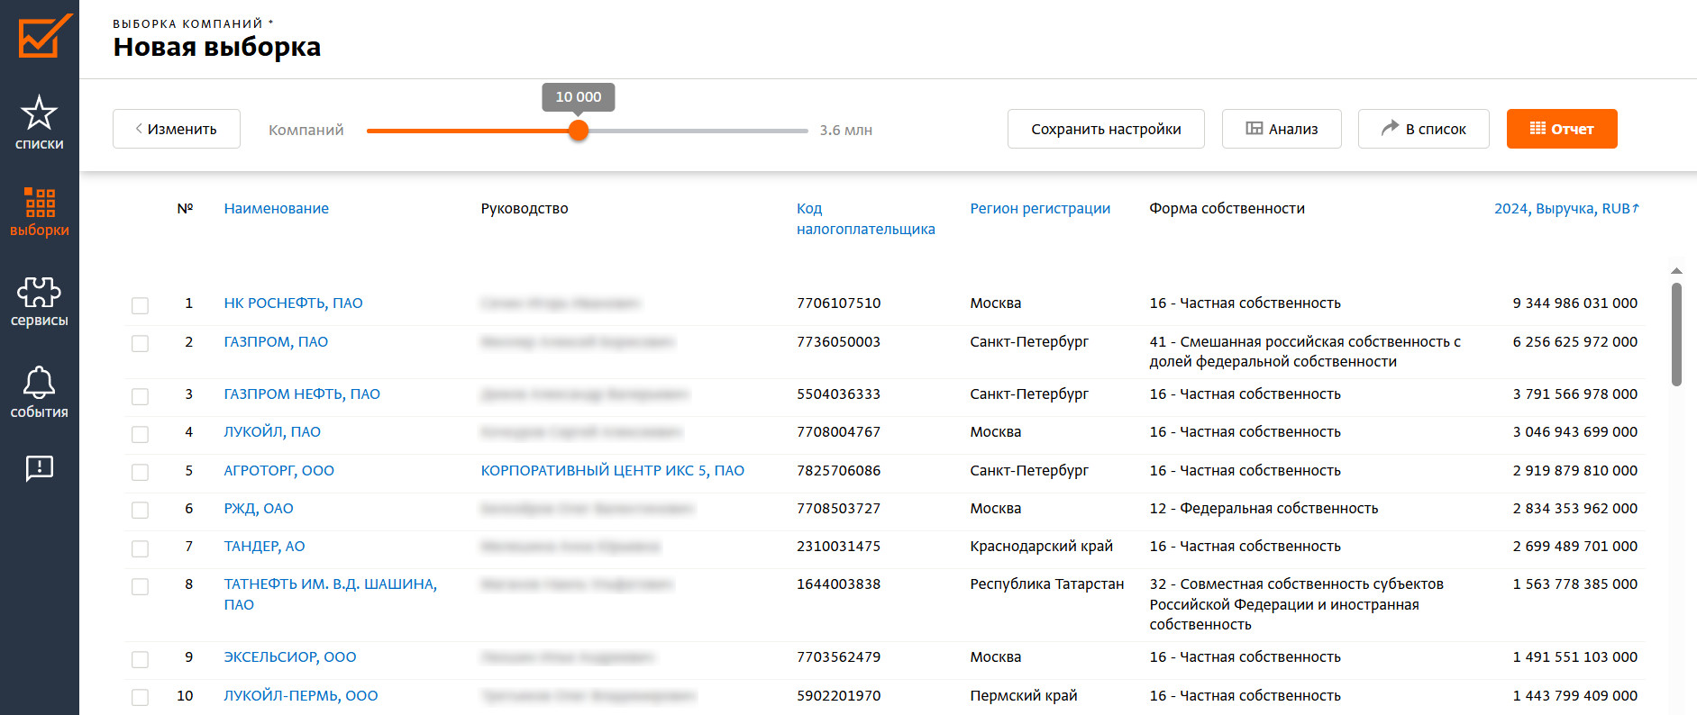Open the feedback message icon

(x=40, y=468)
